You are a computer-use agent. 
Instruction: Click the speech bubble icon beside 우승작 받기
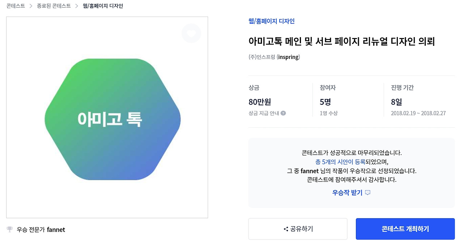pyautogui.click(x=368, y=193)
